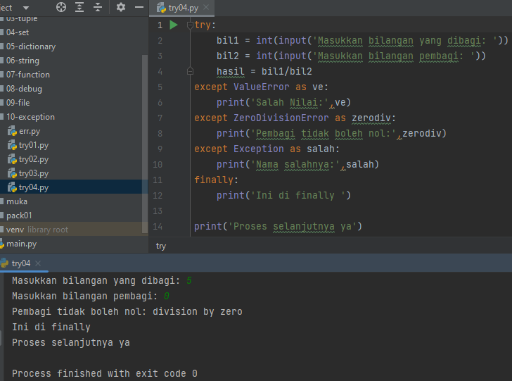Click console input value 0
The height and width of the screenshot is (381, 512).
pos(167,296)
